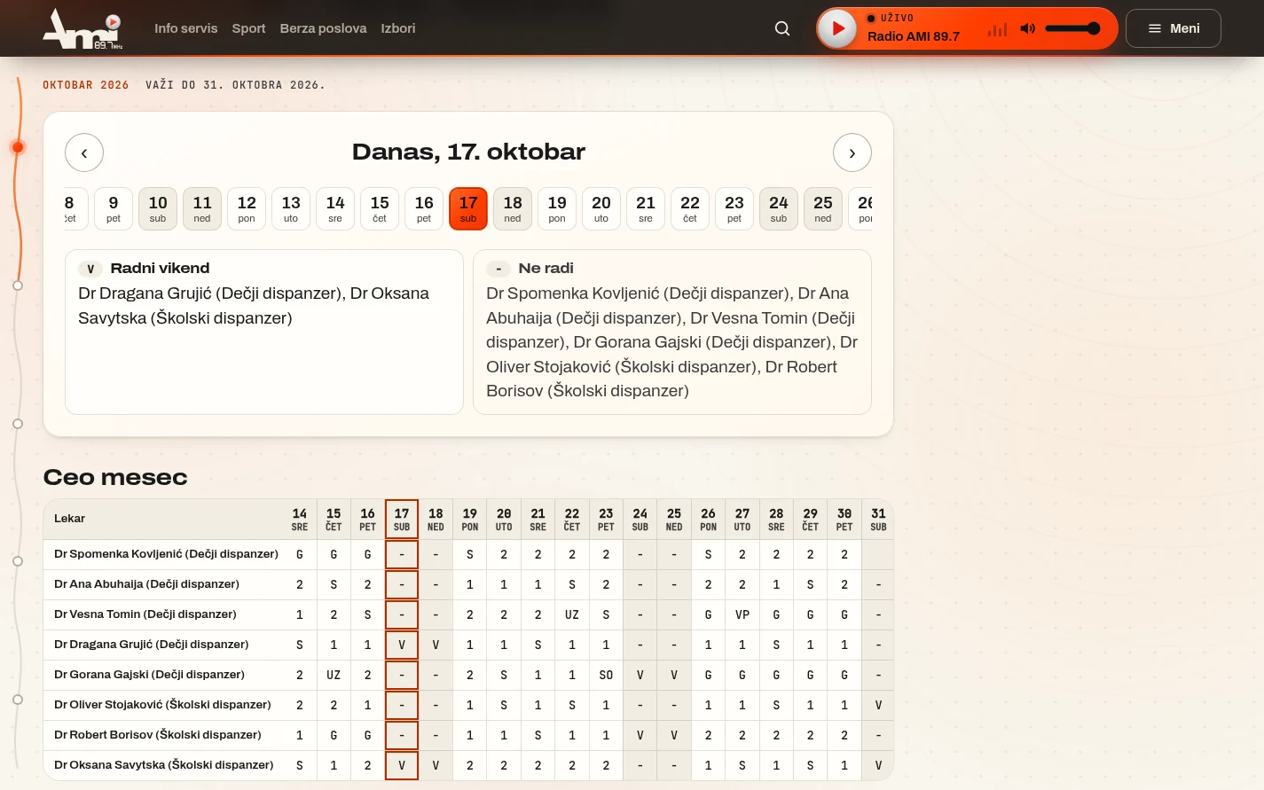This screenshot has width=1264, height=790.
Task: Go to next day with right chevron
Action: click(852, 153)
